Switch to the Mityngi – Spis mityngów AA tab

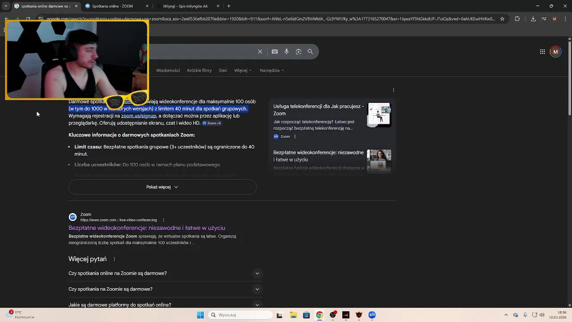coord(188,6)
